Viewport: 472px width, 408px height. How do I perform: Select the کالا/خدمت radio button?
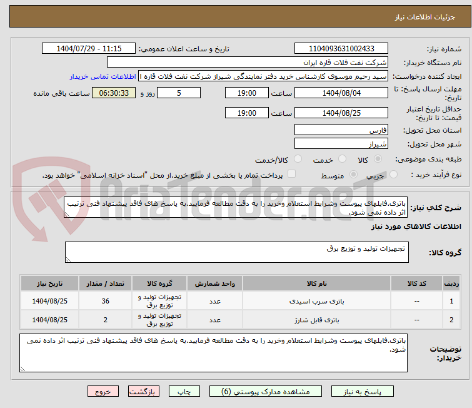(298, 159)
